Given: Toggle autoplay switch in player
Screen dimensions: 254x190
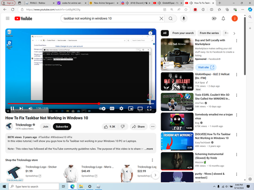Looking at the screenshot, I should click(x=102, y=108).
